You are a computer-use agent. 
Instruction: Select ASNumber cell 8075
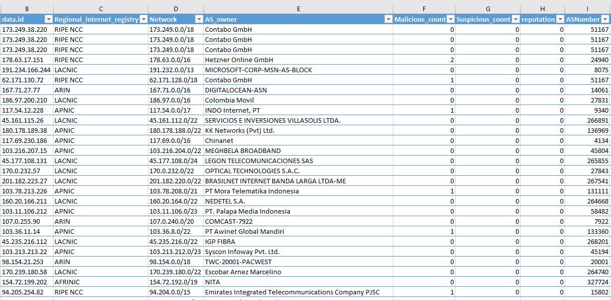[x=588, y=70]
